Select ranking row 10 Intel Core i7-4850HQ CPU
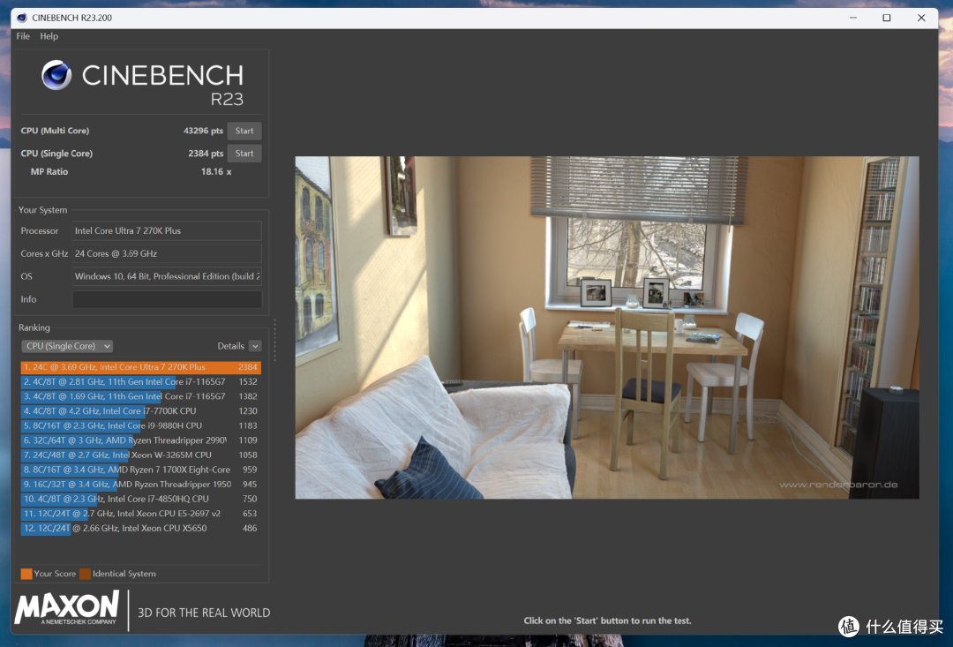 tap(141, 499)
